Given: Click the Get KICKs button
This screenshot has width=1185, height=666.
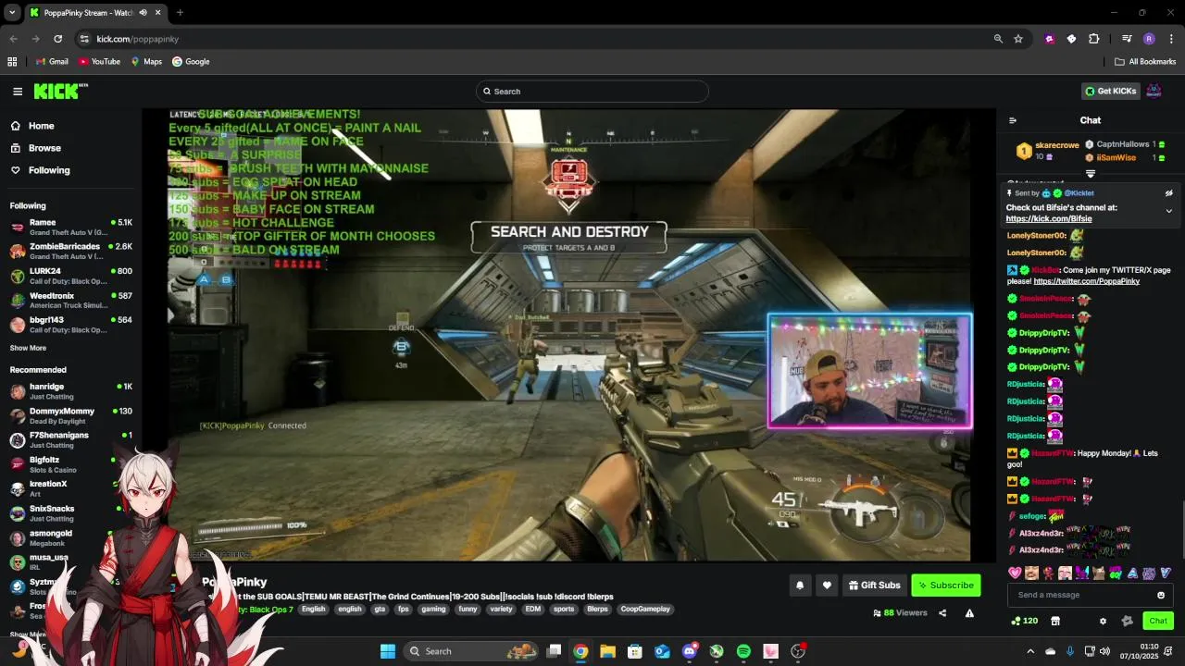Looking at the screenshot, I should pyautogui.click(x=1110, y=91).
